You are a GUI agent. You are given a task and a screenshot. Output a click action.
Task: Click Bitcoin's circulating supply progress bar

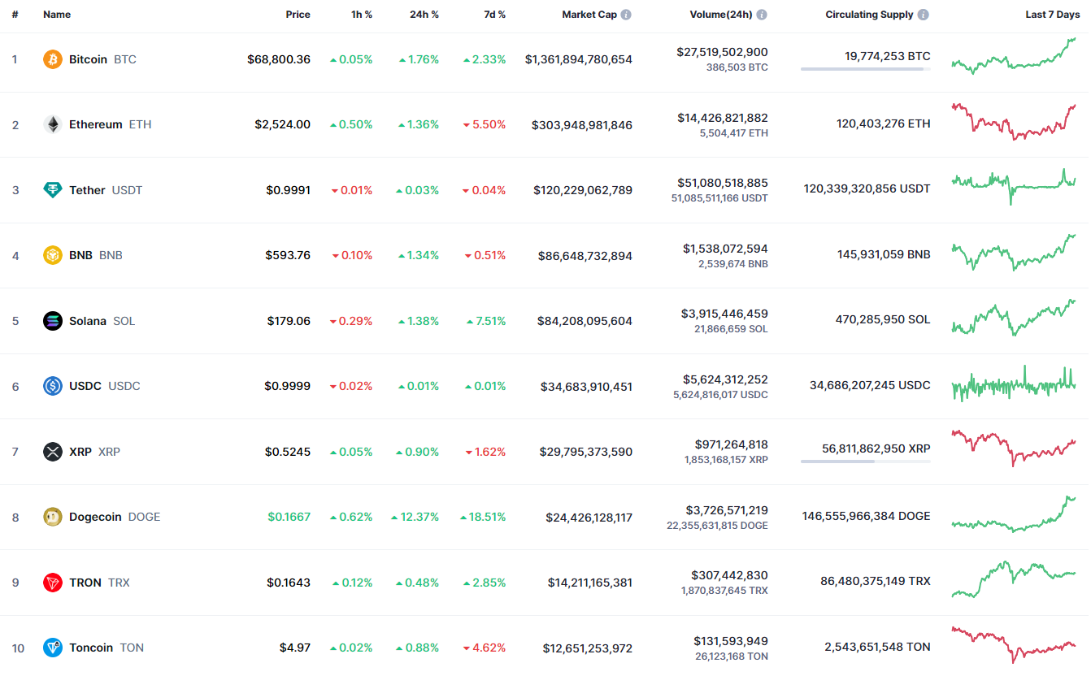865,69
